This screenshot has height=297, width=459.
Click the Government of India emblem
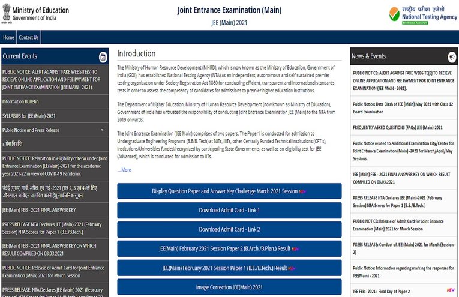click(7, 14)
